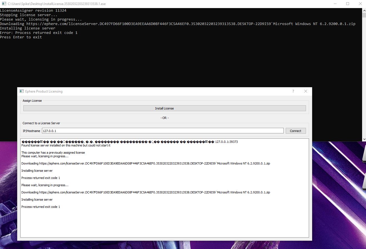The image size is (366, 249).
Task: Click the Ephere Product Licensing title icon
Action: click(21, 91)
